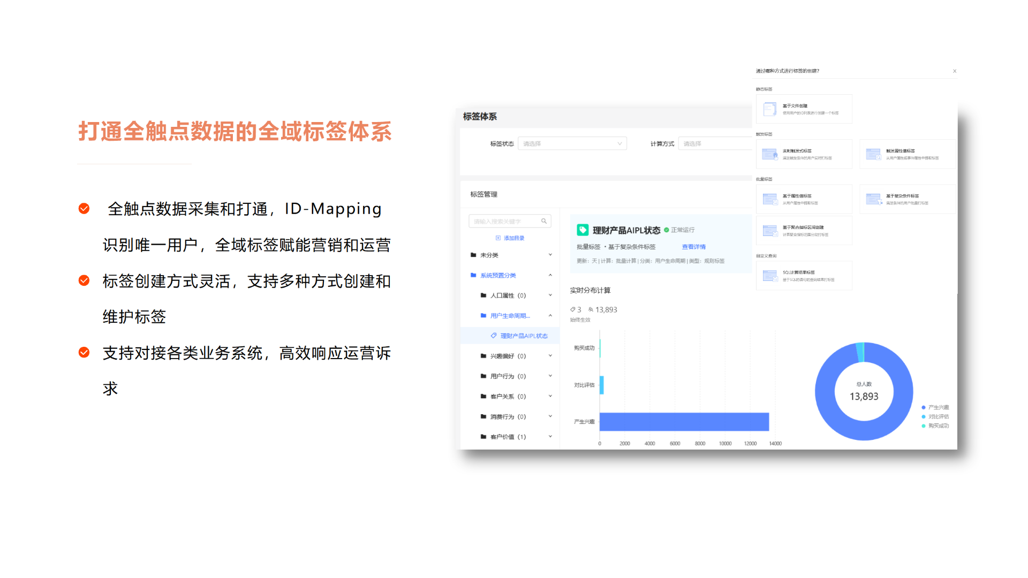Screen dimensions: 1028x578
Task: Click the tag icon beside 理财产品AIPL状态 in tree
Action: 494,336
